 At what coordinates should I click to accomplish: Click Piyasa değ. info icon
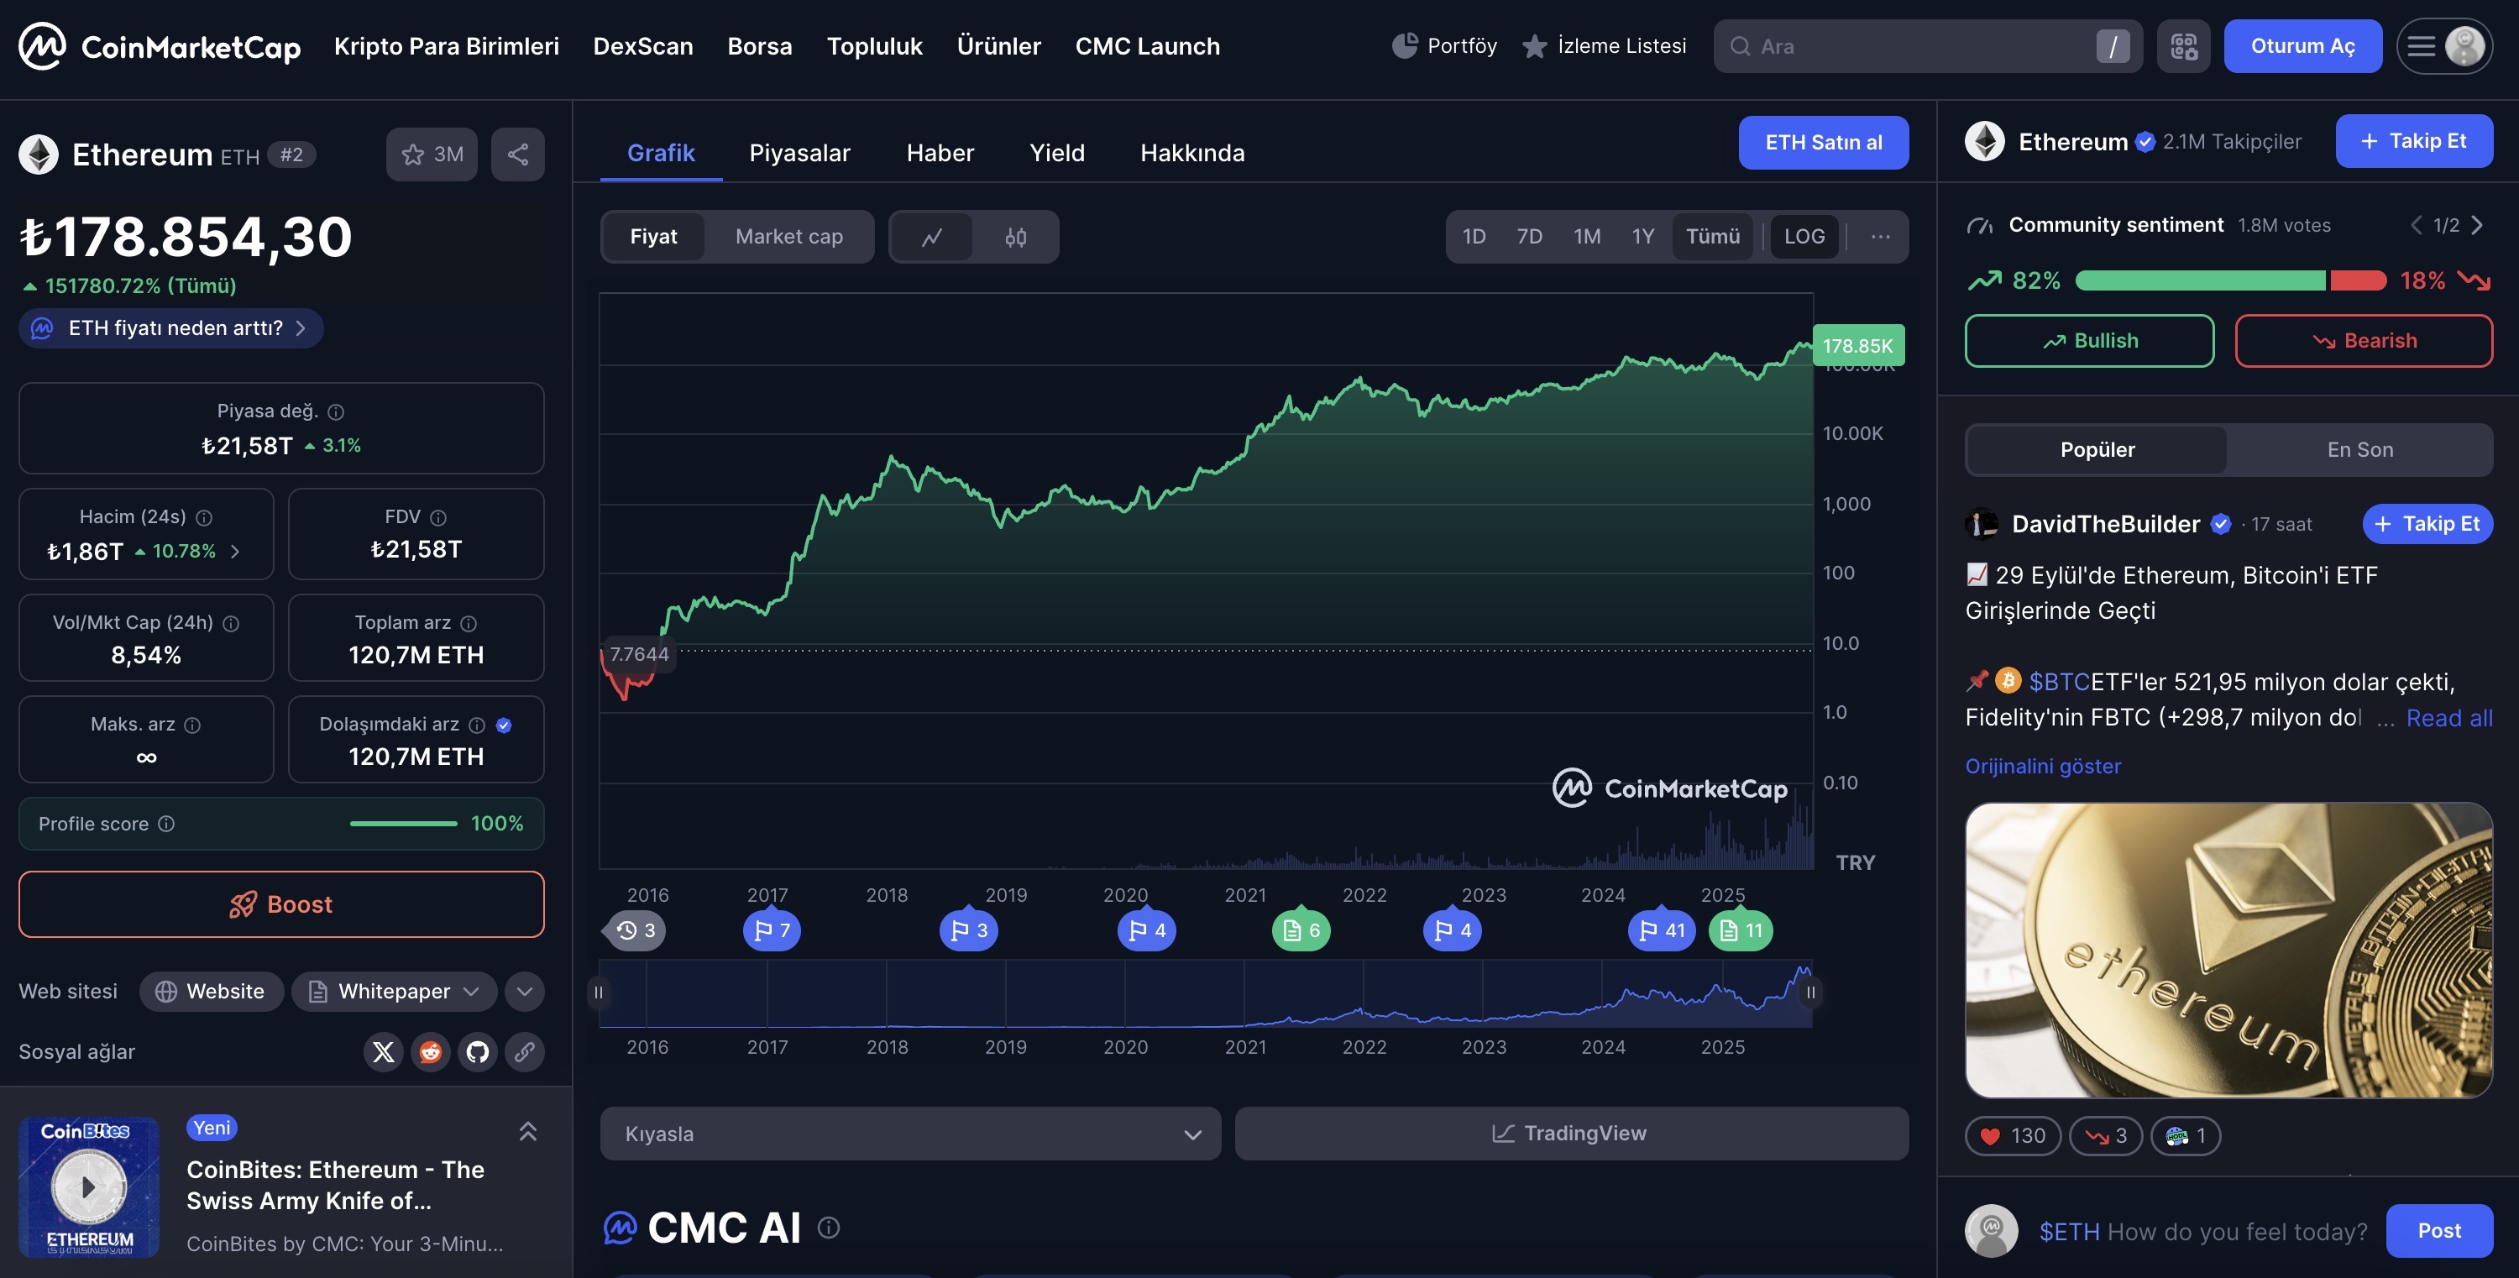tap(335, 411)
